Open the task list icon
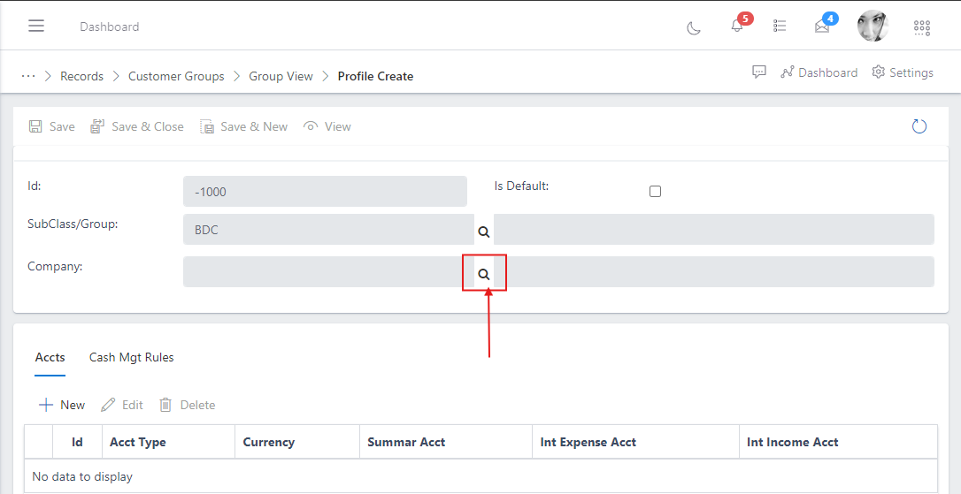 [780, 26]
